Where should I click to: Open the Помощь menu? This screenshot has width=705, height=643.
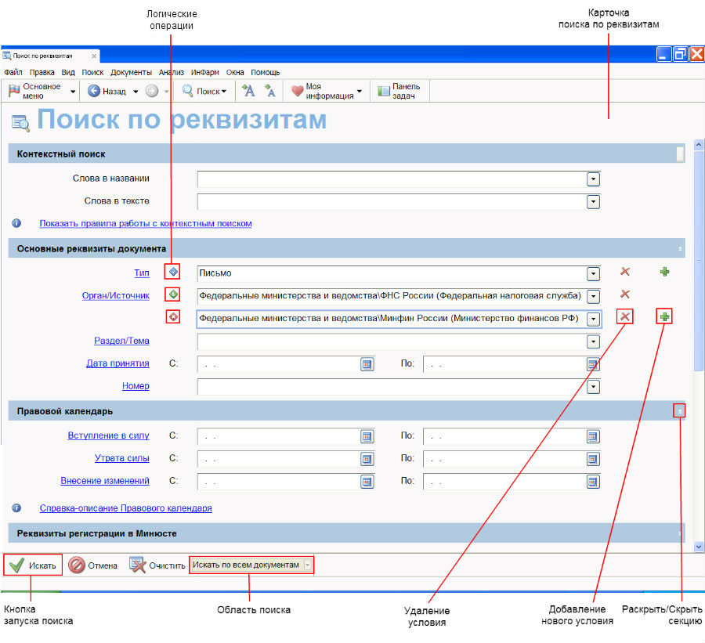[265, 72]
